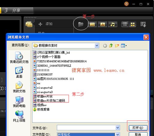154x136 pixels.
Task: Switch library to thumbnail grid view
Action: click(x=132, y=24)
